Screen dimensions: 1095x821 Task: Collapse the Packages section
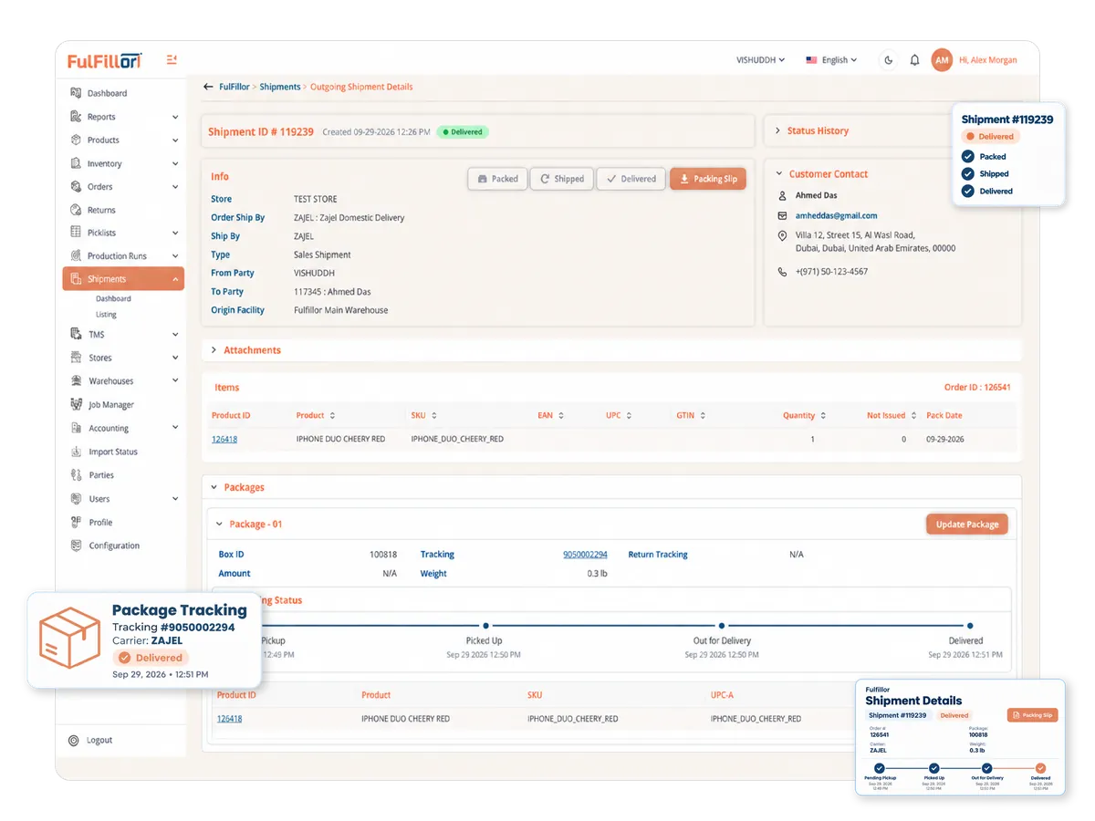[x=214, y=487]
